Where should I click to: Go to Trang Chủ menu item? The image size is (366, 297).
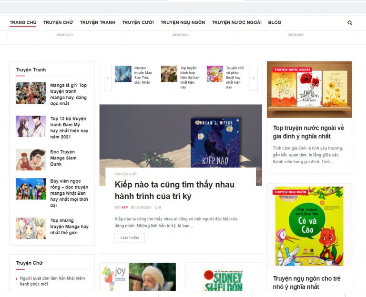[x=23, y=22]
